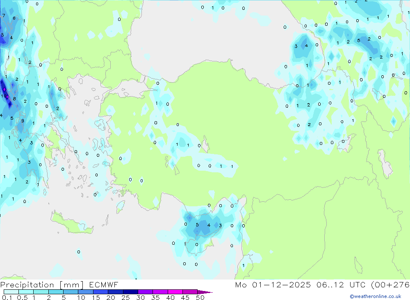Viewport: 410px width, 300px height.
Task: Click the "6" precipitation value on map
Action: point(14,18)
